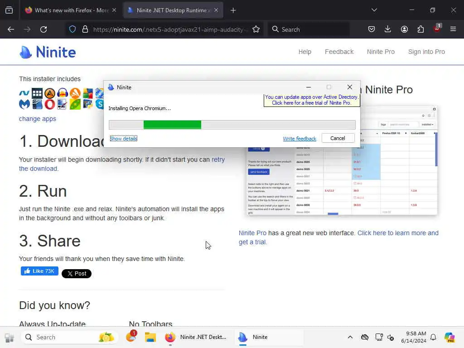The height and width of the screenshot is (348, 464).
Task: Click the red Opera O icon
Action: point(50,104)
